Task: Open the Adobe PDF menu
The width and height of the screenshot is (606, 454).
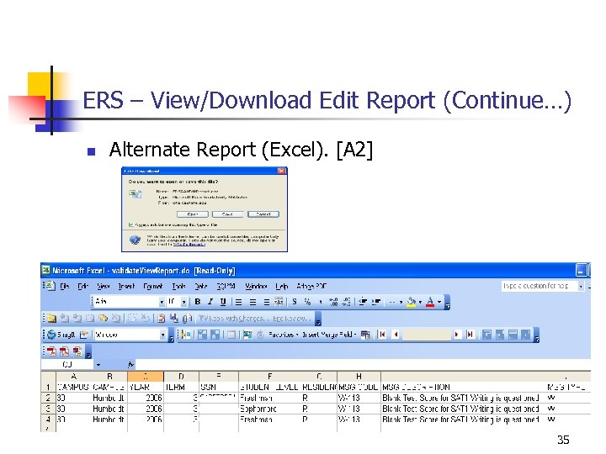Action: (x=311, y=287)
